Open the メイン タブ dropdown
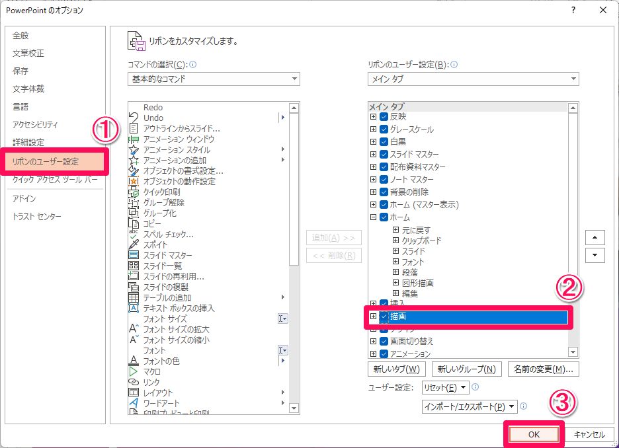Image resolution: width=619 pixels, height=448 pixels. click(573, 79)
